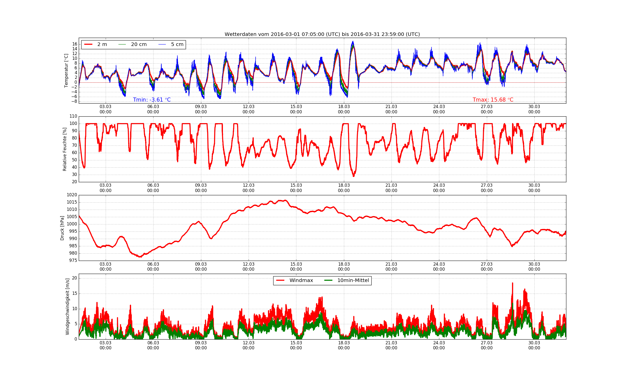629x377 pixels.
Task: Click the red line sample beside '2 m'
Action: pos(88,44)
